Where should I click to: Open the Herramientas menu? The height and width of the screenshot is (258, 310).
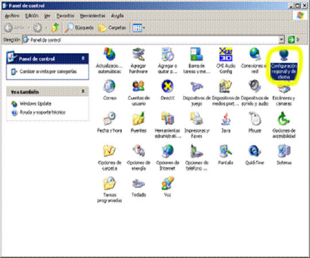point(92,15)
